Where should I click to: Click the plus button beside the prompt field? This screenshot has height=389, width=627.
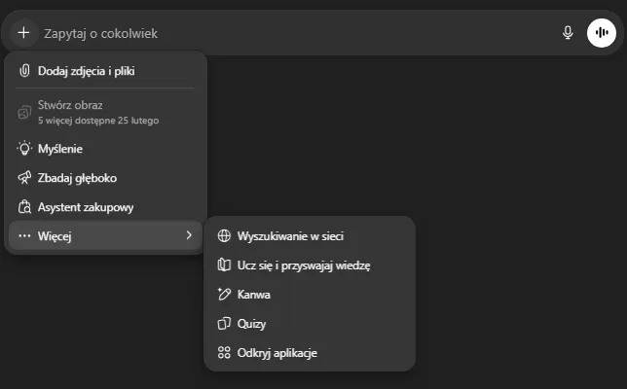pyautogui.click(x=23, y=33)
